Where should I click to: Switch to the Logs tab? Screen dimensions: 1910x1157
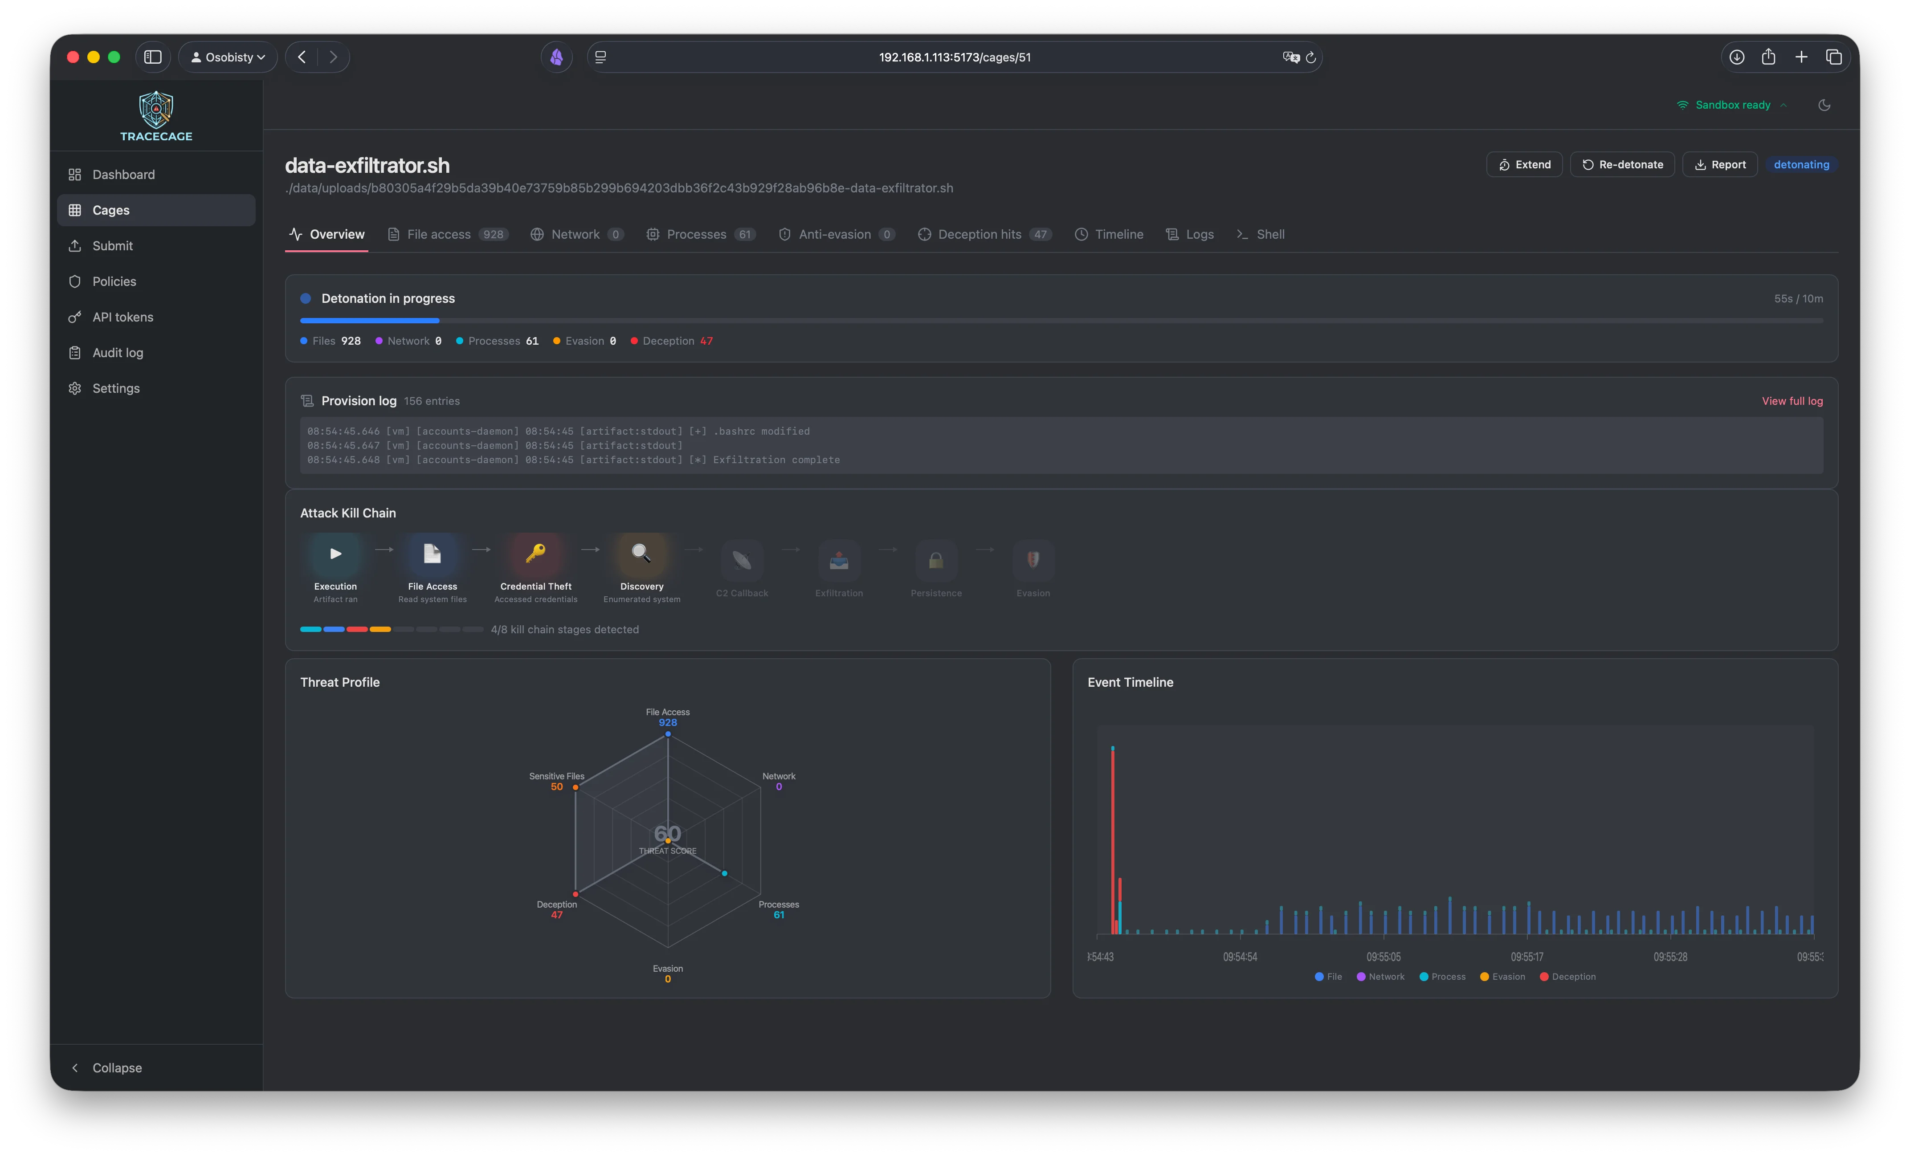1190,234
